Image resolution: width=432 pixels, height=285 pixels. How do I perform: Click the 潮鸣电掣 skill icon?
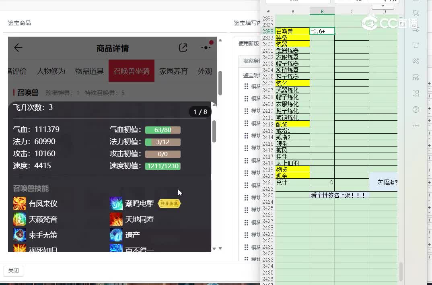point(116,204)
